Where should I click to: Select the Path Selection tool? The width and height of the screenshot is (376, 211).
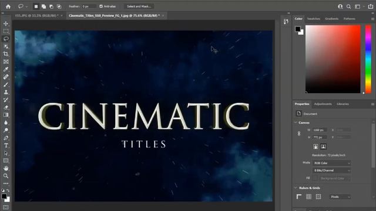coord(6,153)
